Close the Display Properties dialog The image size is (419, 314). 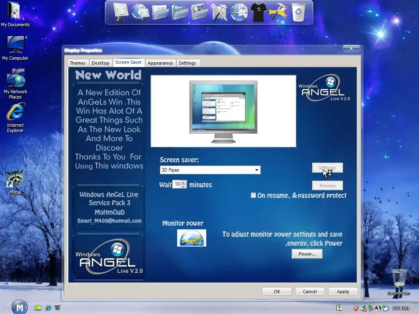351,48
